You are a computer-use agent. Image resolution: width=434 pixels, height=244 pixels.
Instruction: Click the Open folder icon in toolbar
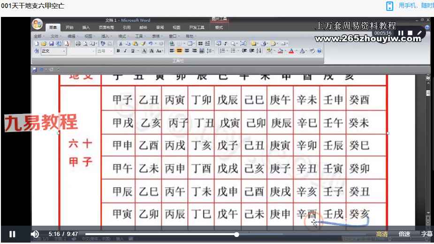43,44
